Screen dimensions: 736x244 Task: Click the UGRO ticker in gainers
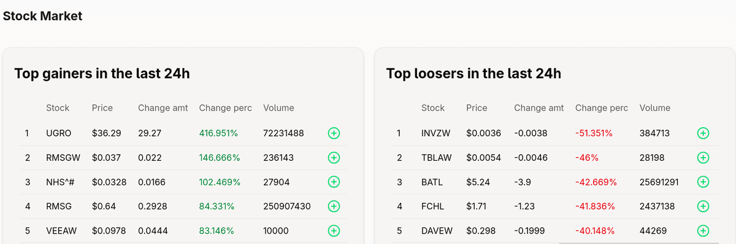tap(58, 133)
